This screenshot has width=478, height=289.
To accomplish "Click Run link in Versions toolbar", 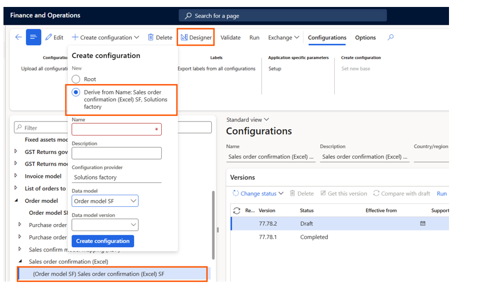I will pos(441,193).
